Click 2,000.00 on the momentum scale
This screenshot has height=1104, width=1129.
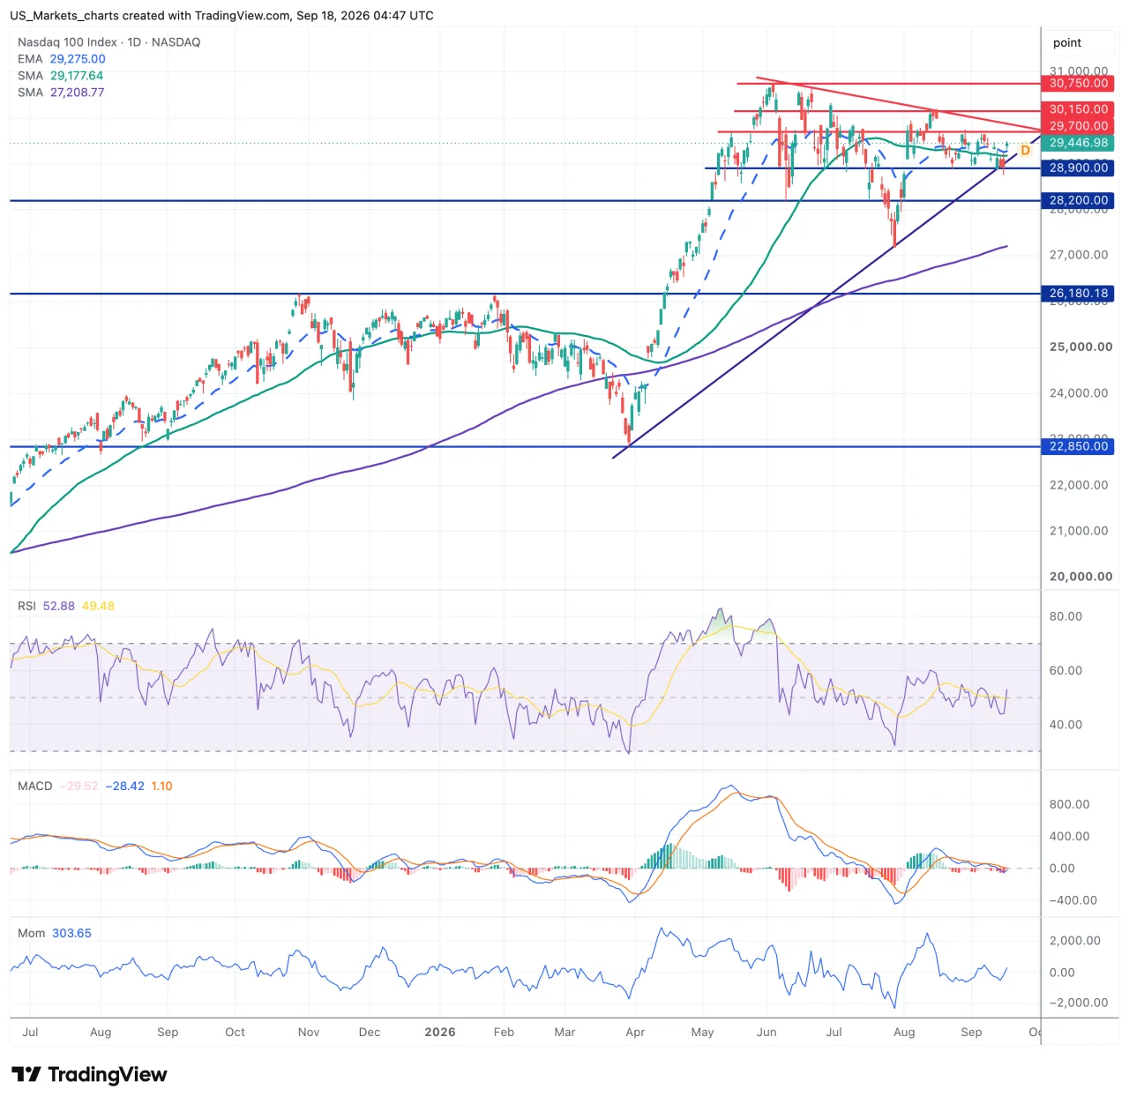tap(1075, 941)
